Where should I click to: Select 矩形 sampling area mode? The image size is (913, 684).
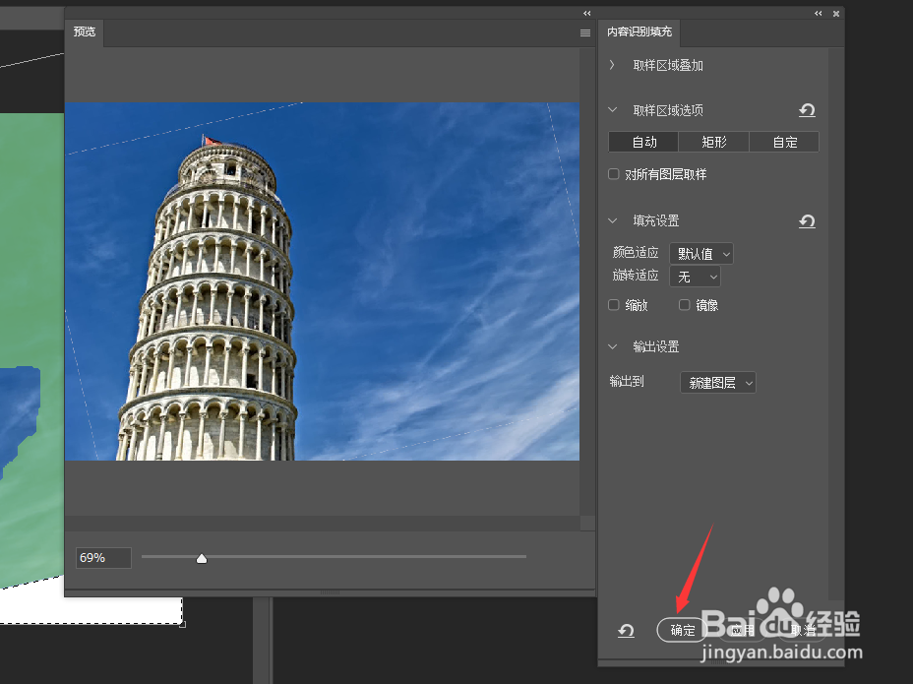[713, 142]
